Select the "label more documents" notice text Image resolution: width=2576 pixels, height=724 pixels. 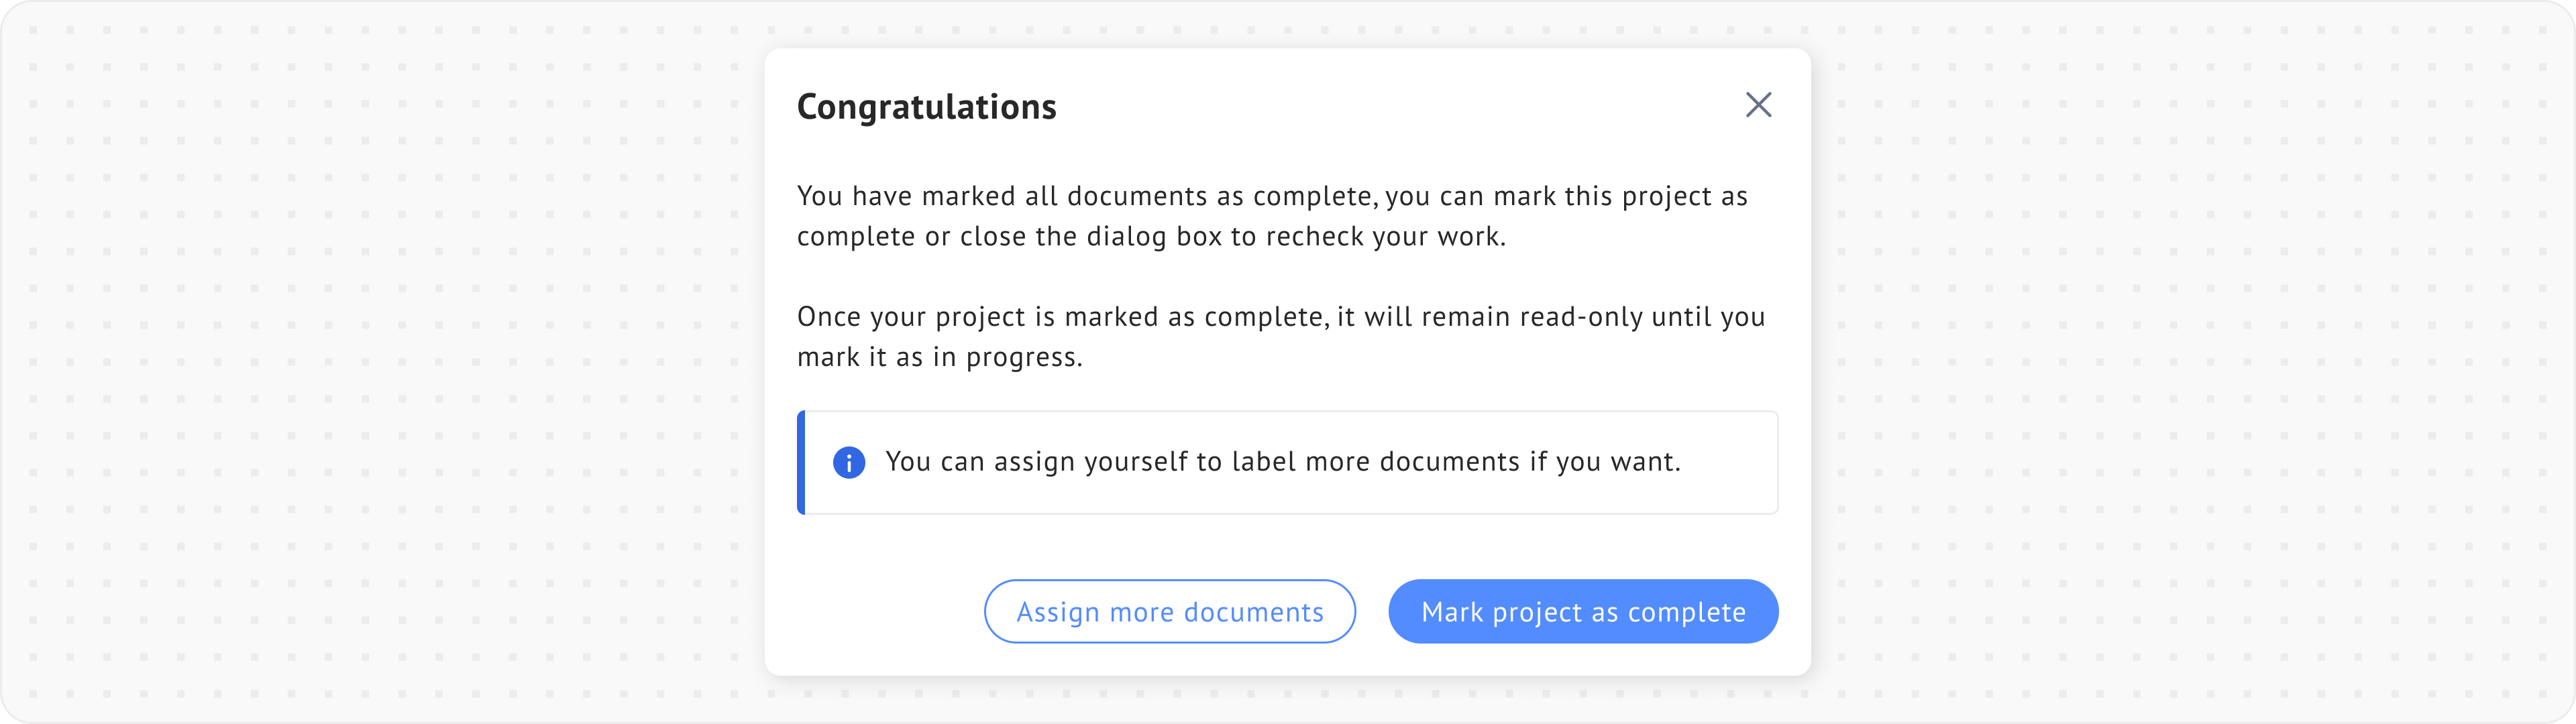coord(1282,462)
